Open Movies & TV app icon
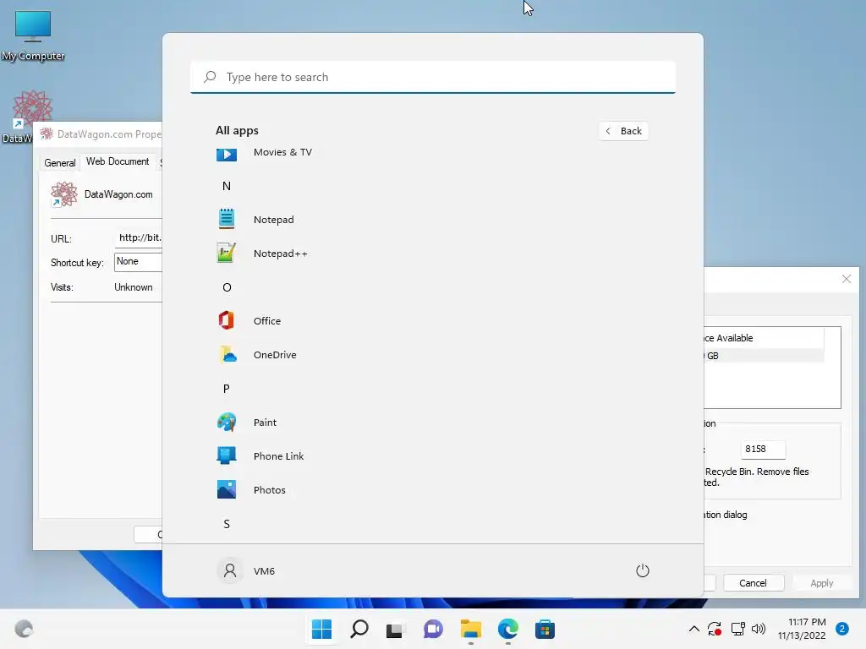 pos(227,154)
